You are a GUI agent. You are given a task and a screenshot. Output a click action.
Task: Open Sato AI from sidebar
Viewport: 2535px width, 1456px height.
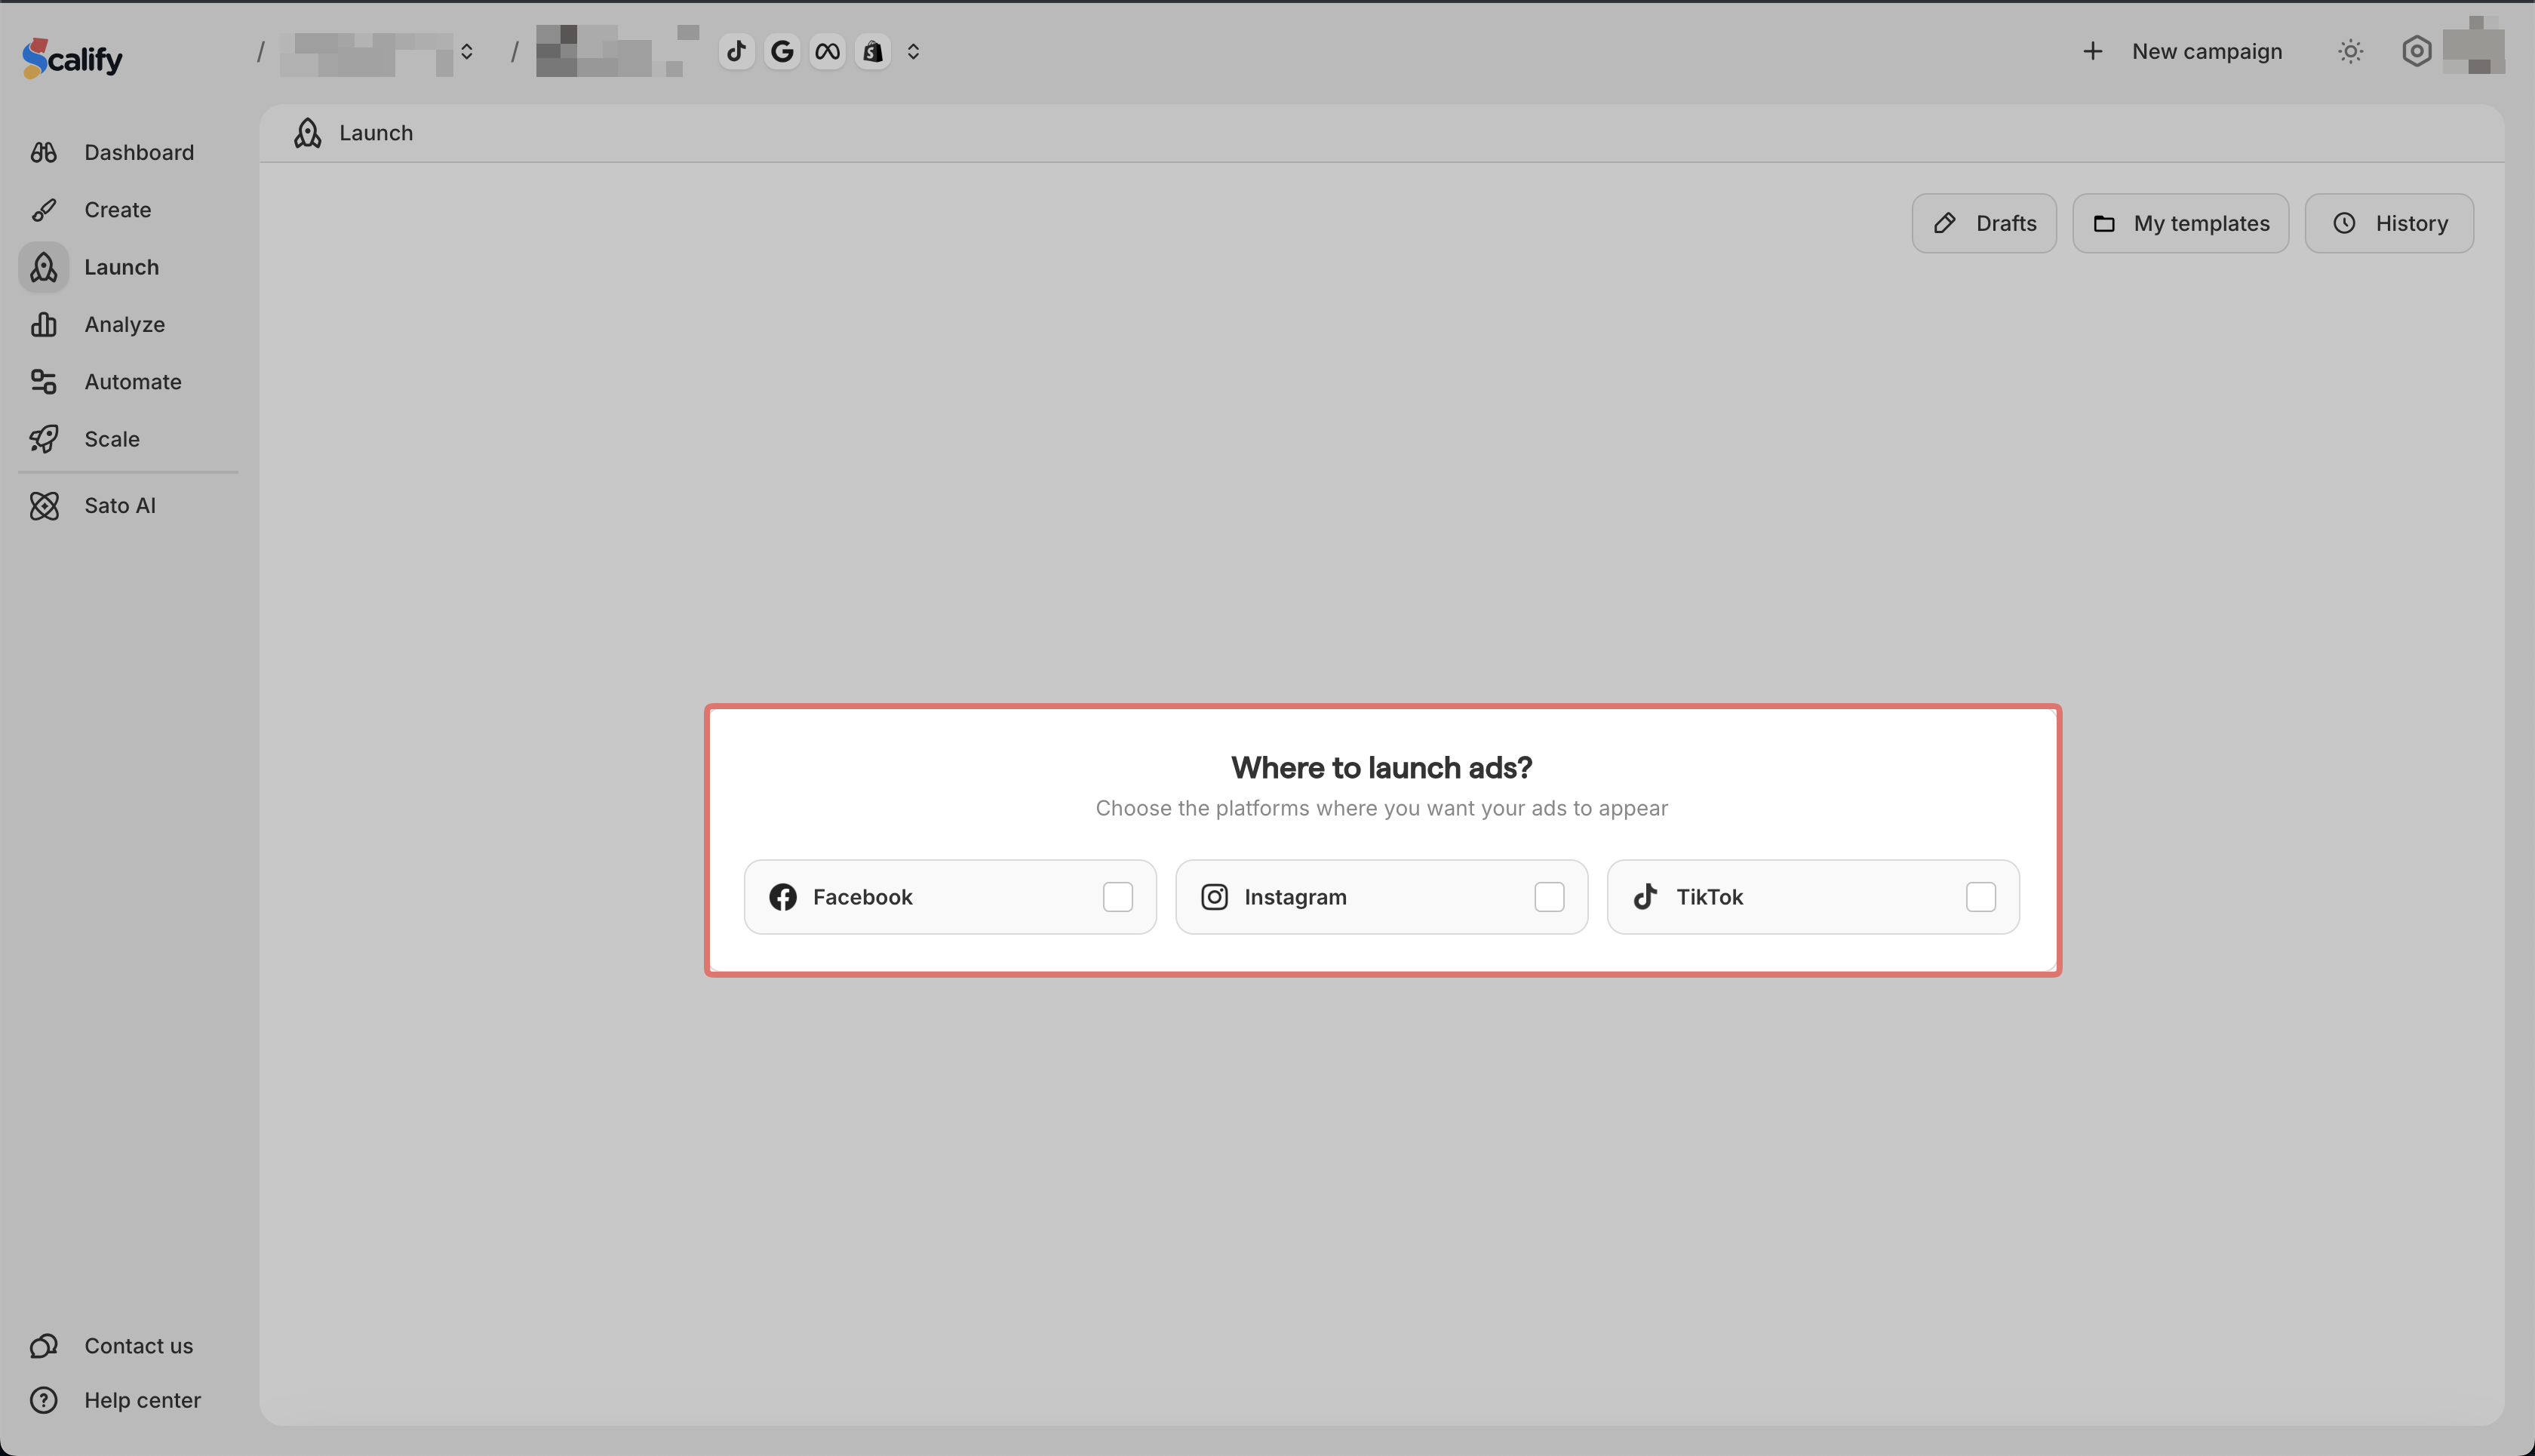point(119,506)
